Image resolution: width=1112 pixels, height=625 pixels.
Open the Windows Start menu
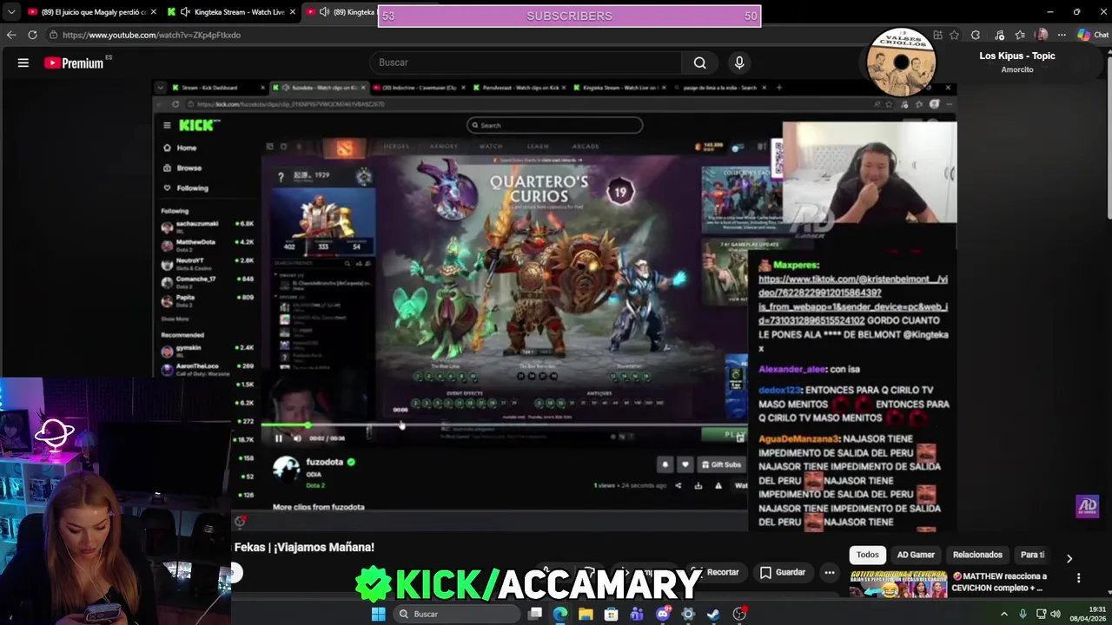[378, 614]
